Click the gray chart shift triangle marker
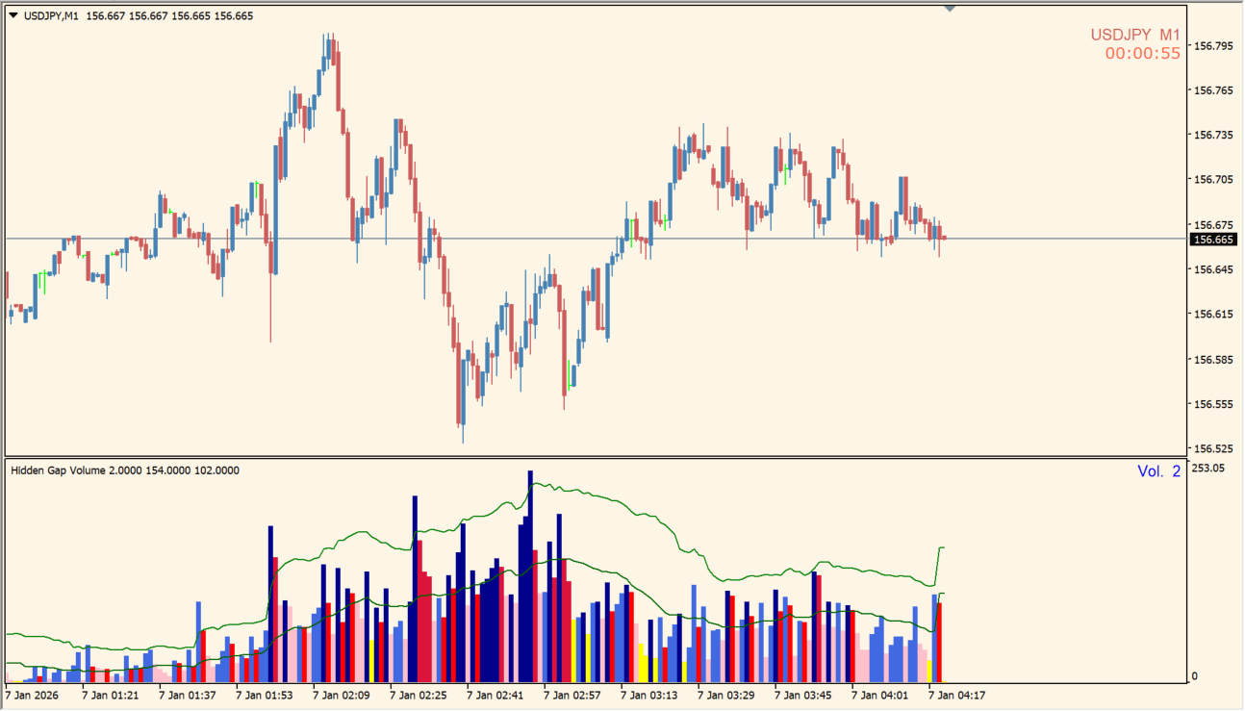1245x711 pixels. (x=951, y=9)
